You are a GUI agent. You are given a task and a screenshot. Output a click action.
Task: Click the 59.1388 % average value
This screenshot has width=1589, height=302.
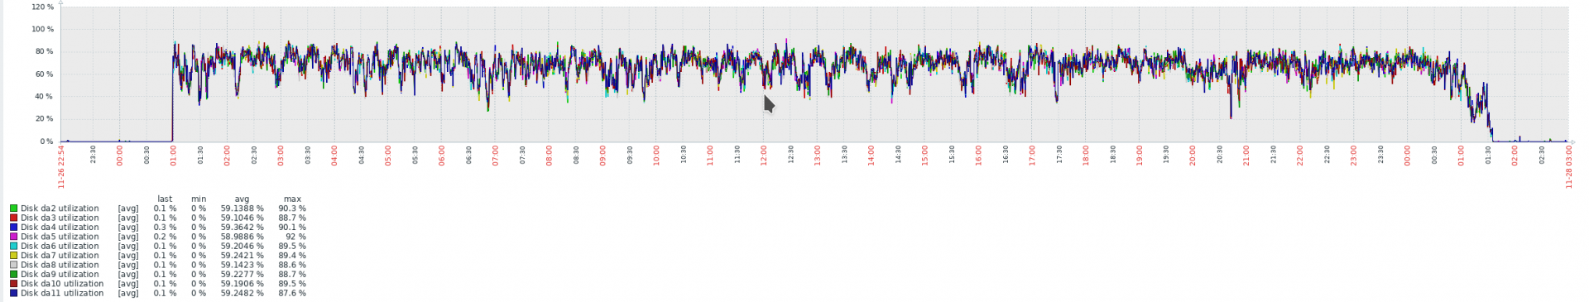242,209
